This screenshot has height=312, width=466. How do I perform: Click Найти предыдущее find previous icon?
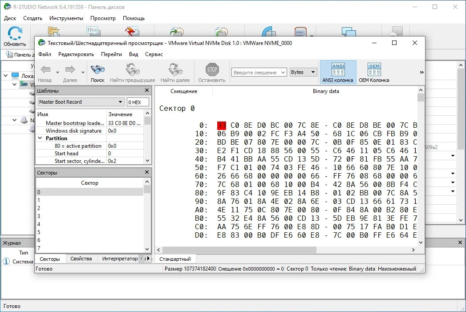132,69
